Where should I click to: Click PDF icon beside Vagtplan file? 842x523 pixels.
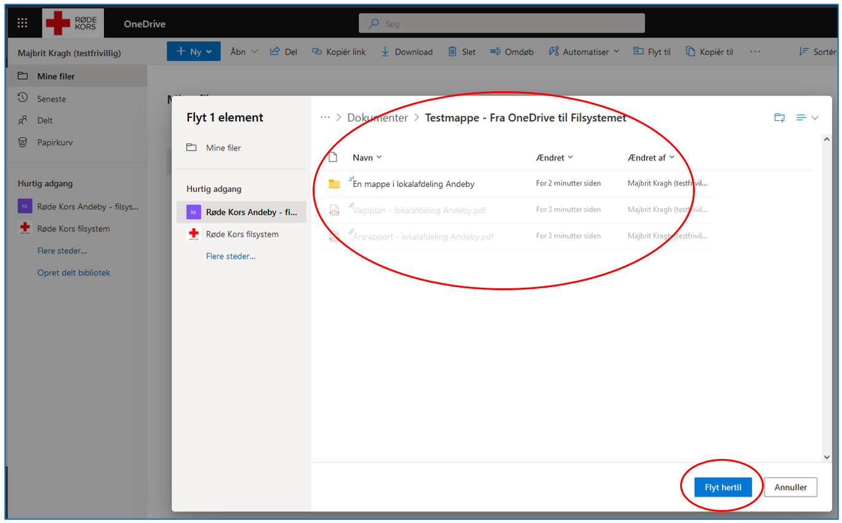pyautogui.click(x=334, y=210)
